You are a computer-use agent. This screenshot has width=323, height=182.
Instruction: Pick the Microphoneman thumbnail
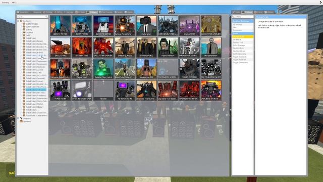(x=211, y=47)
